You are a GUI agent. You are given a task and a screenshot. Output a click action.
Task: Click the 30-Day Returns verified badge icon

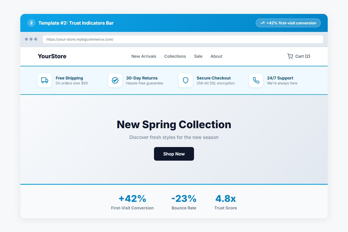115,80
